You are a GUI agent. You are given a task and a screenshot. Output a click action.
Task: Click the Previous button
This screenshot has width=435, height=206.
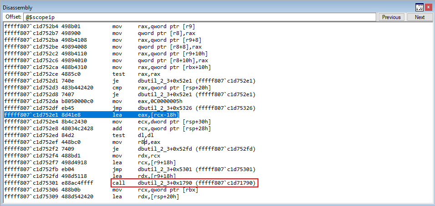[x=391, y=17]
